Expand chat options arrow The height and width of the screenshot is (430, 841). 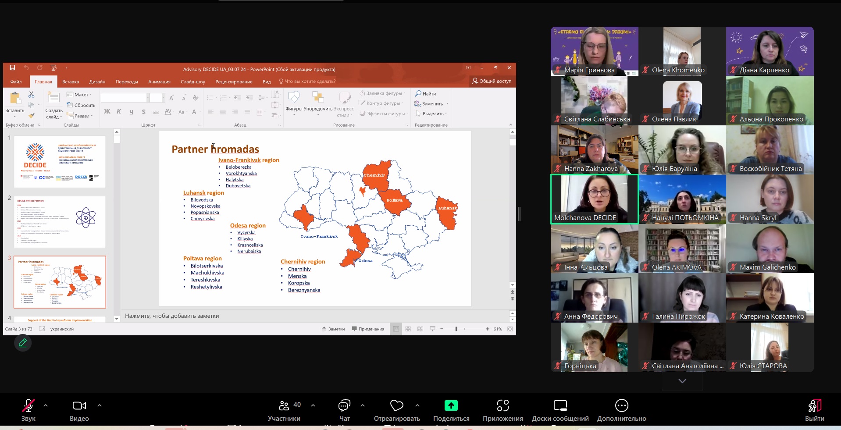click(x=363, y=405)
